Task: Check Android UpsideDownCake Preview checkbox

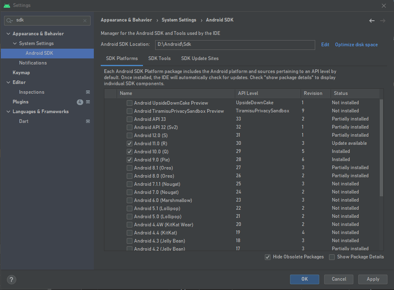Action: [130, 103]
